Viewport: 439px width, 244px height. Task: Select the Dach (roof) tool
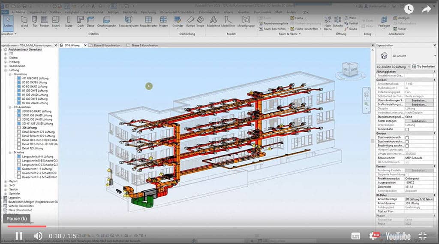click(x=81, y=21)
